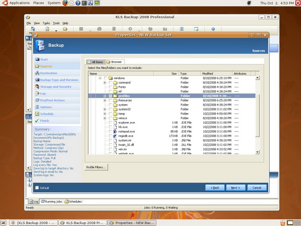Expand the Resources folder node
This screenshot has width=301, height=226.
(105, 100)
